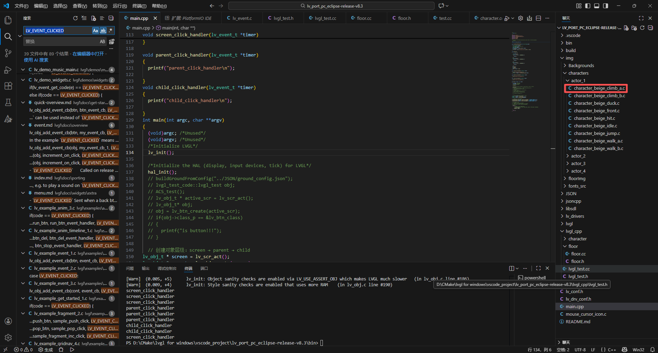This screenshot has width=658, height=353.
Task: Open the 终端(T) menu
Action: click(139, 6)
